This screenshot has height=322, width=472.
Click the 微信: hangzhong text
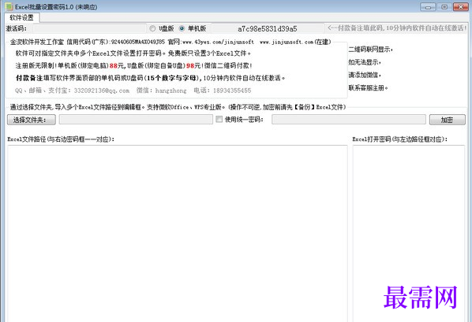click(161, 91)
